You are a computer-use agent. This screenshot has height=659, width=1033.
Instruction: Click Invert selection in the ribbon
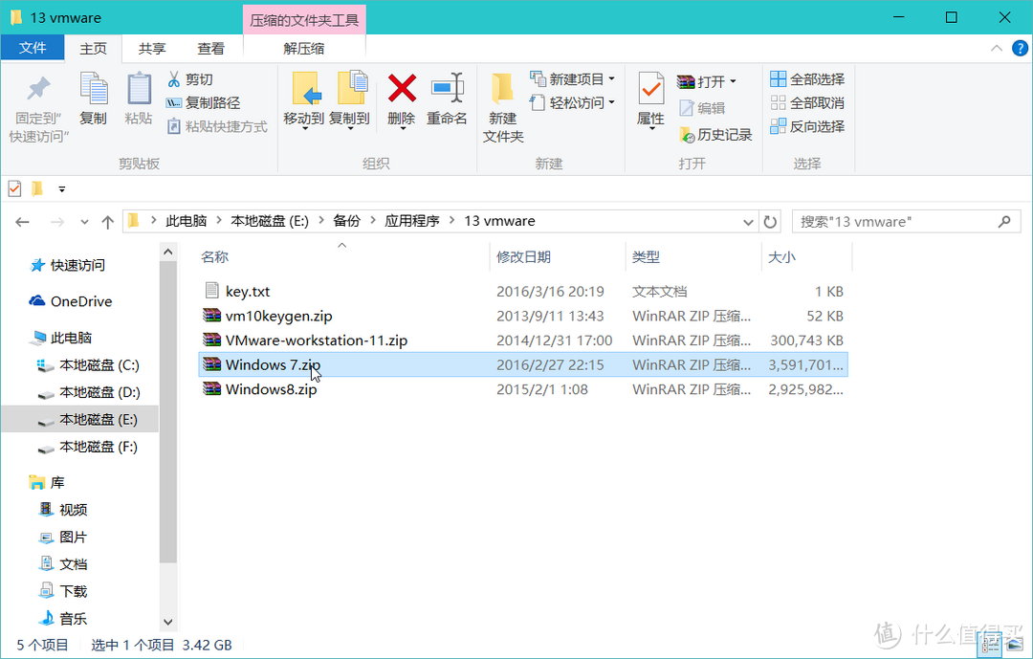coord(807,126)
